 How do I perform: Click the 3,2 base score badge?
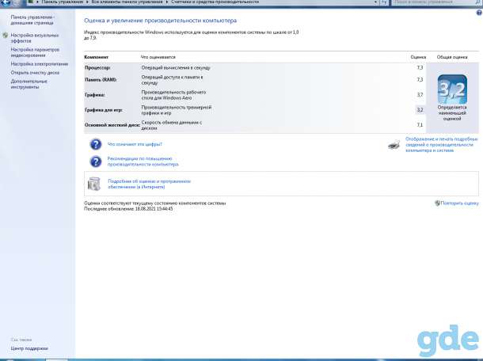coord(452,89)
